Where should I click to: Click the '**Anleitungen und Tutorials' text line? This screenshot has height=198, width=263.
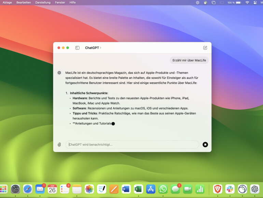pyautogui.click(x=92, y=123)
